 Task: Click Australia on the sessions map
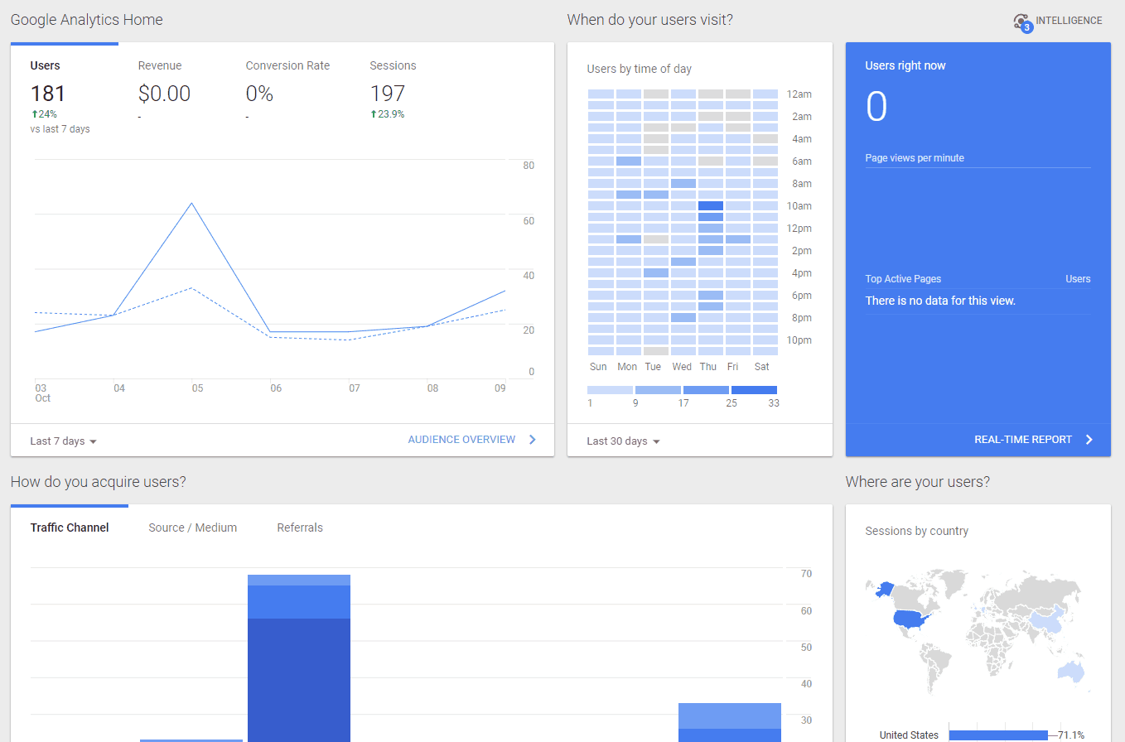point(1073,672)
